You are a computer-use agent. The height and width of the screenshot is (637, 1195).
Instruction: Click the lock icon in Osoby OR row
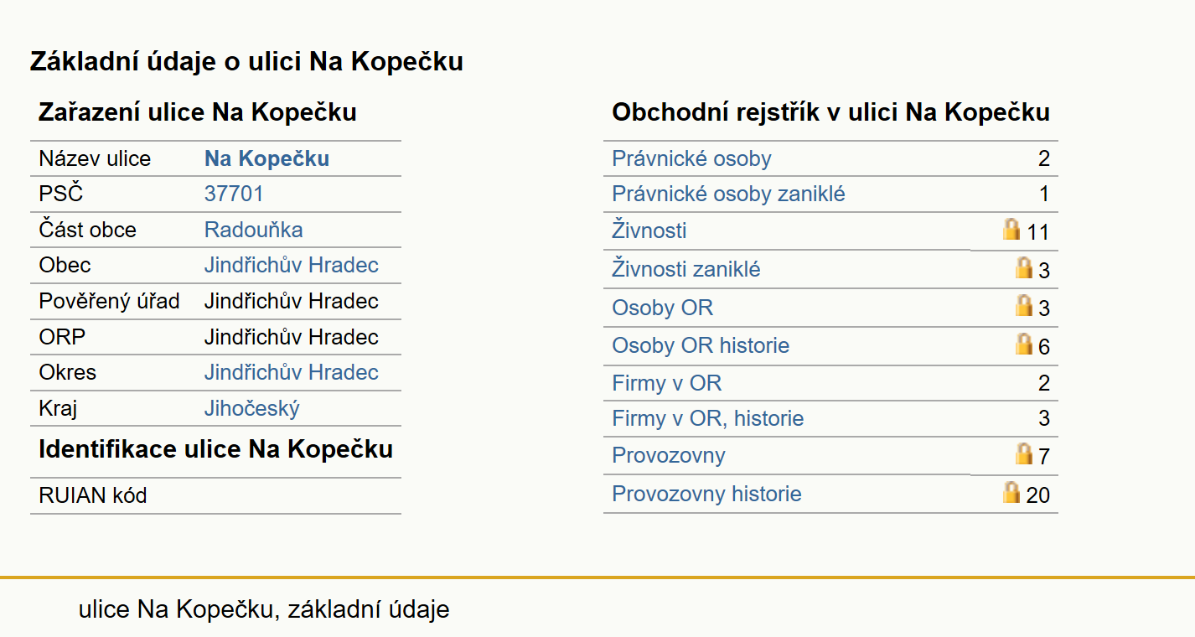pyautogui.click(x=1023, y=305)
